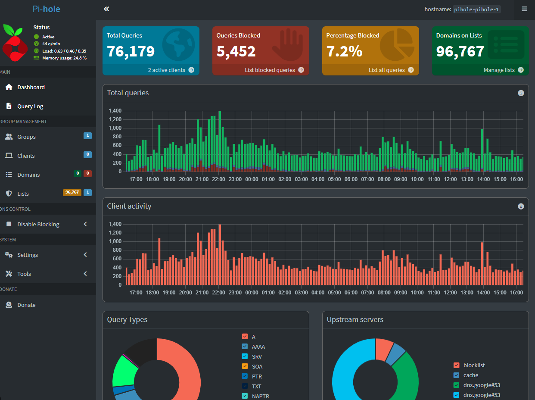Expand the Disable Blocking submenu chevron

tap(85, 224)
